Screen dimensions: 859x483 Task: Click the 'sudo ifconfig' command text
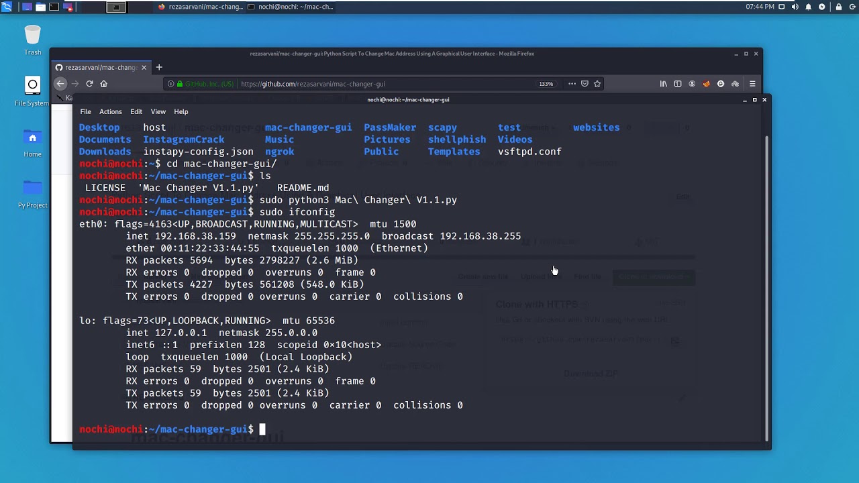297,212
